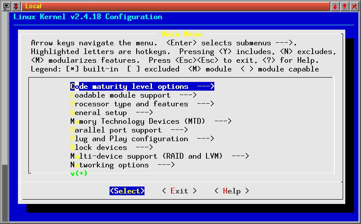
Task: Open Memory Technology Devices (MTD) submenu
Action: pyautogui.click(x=151, y=121)
